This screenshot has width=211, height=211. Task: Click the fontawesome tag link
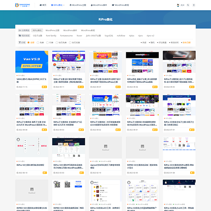click(66, 35)
